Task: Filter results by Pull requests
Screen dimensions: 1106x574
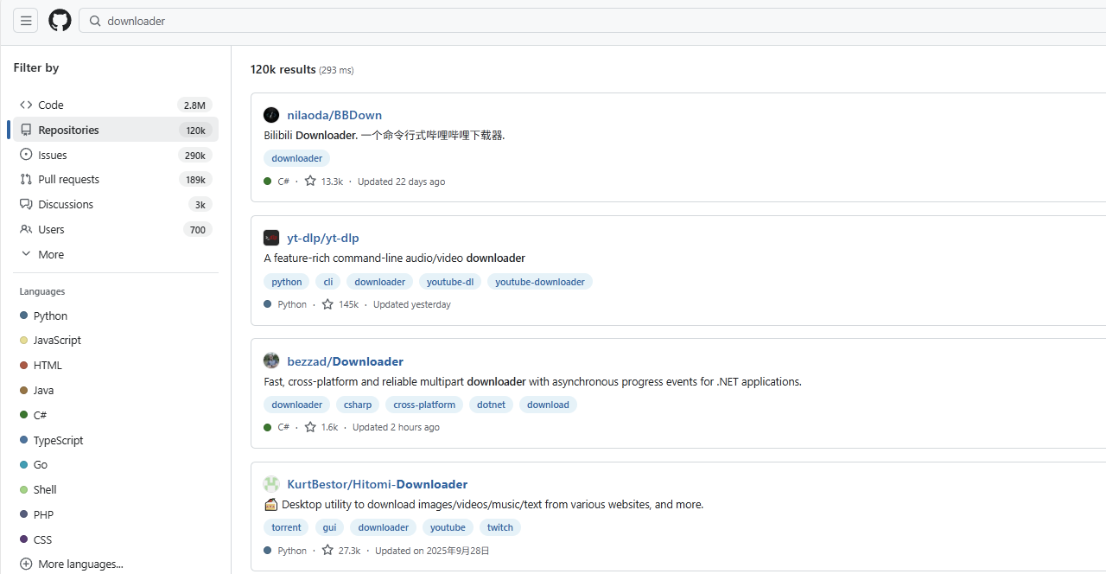Action: click(x=116, y=179)
